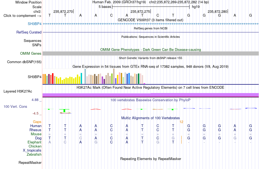Click the purple H3K27Ac signal bar
Viewport: 259px width, 169px height.
click(151, 95)
